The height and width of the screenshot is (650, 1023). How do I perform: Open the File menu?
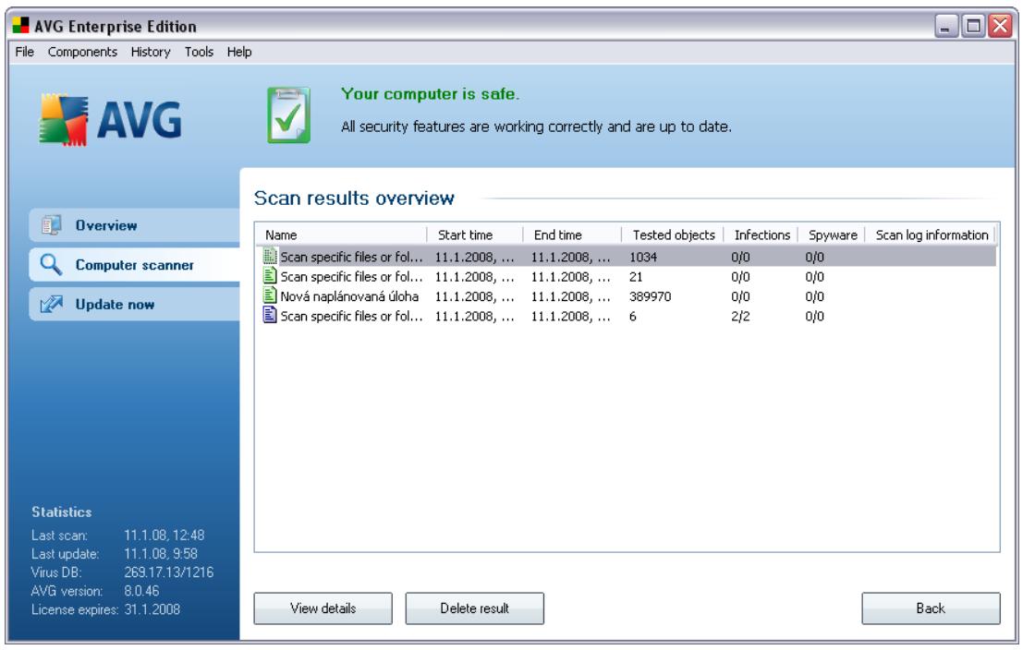point(24,52)
